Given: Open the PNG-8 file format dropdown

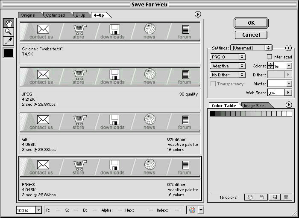Looking at the screenshot, I should coord(228,57).
